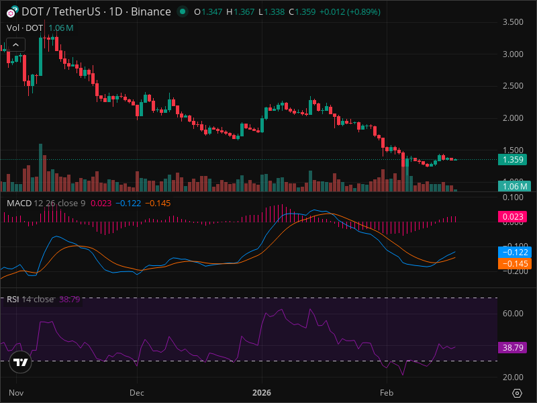Click the 0.100 MACD axis label
Viewport: 537px width, 403px height.
point(513,197)
